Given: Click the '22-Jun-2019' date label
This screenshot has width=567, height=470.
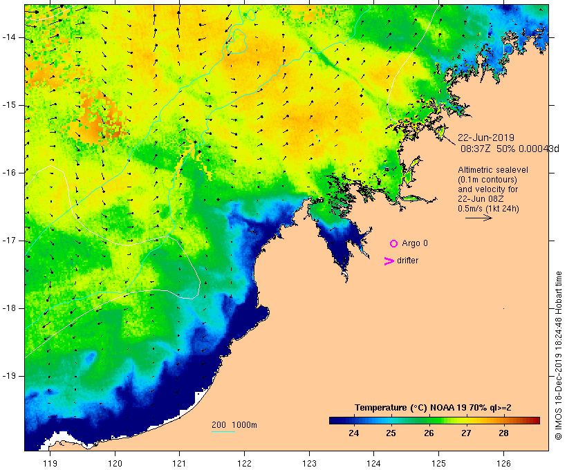Looking at the screenshot, I should coord(486,138).
